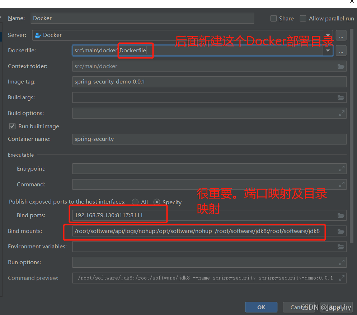Select the All ports radio button
Viewport: 357px width, 315px height.
(135, 202)
